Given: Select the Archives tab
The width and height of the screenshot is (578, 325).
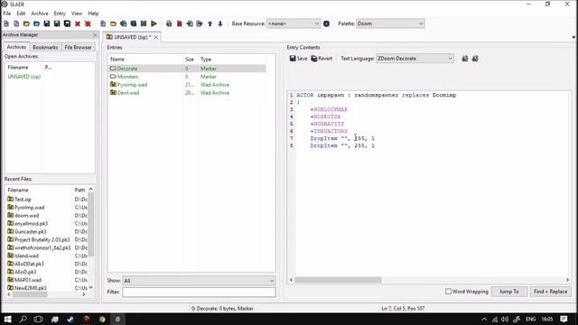Looking at the screenshot, I should (16, 47).
